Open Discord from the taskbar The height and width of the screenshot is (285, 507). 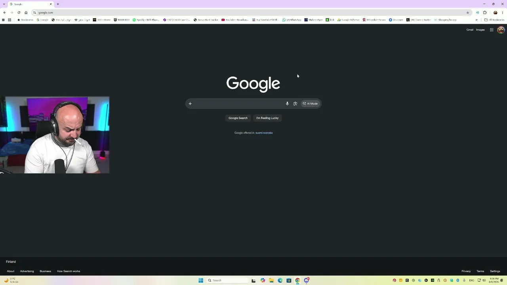click(307, 280)
